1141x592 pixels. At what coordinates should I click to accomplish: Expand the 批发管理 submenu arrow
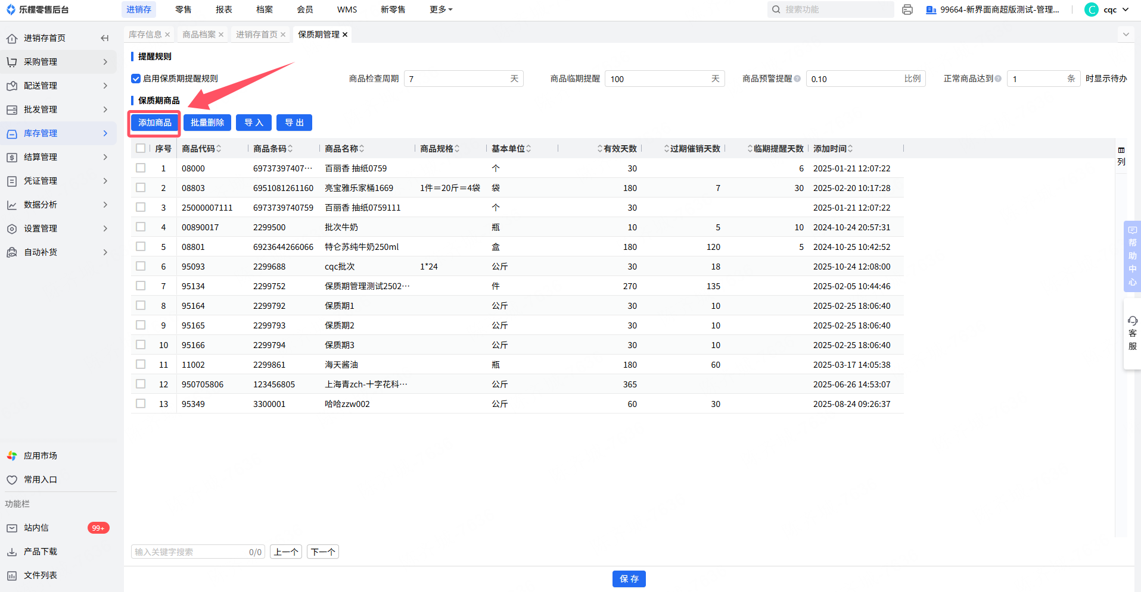coord(105,109)
